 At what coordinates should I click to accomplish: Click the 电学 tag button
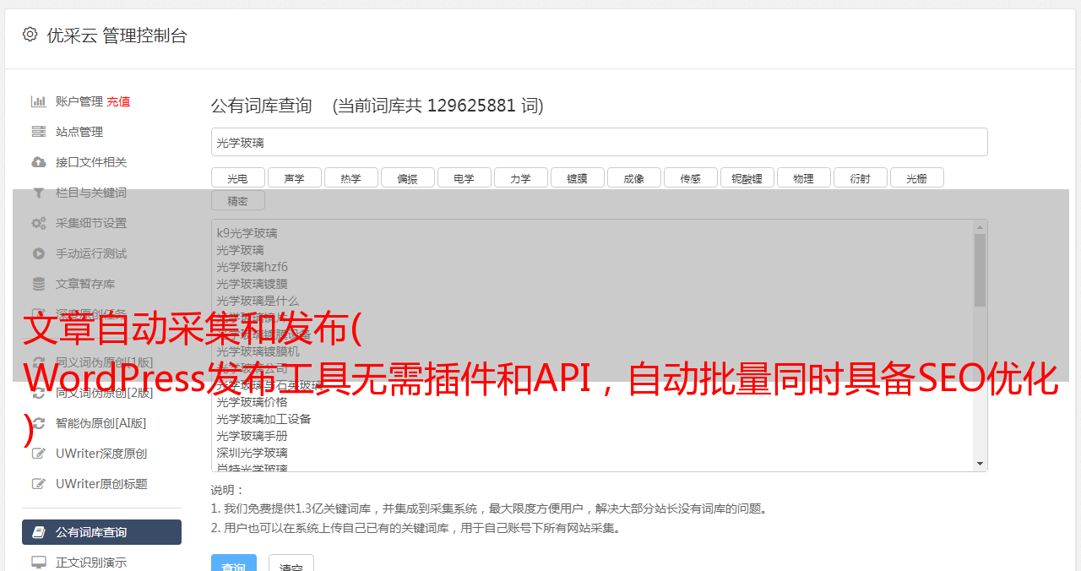coord(464,177)
